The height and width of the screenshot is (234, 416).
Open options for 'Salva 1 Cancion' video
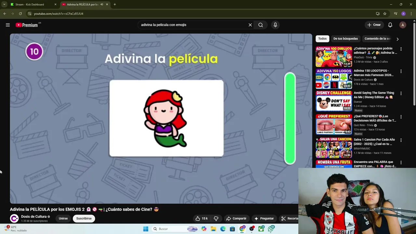(401, 140)
